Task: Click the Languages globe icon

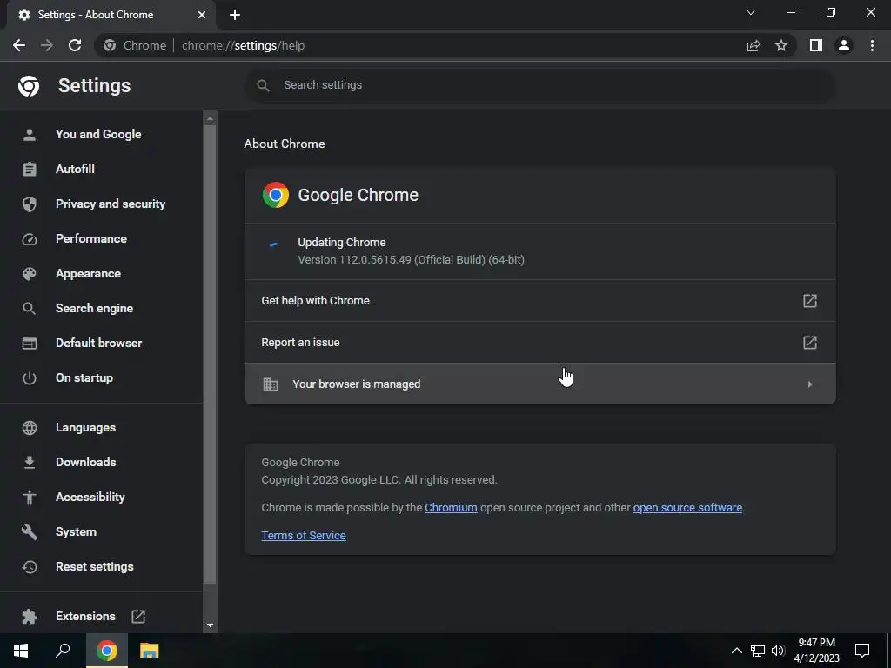Action: pyautogui.click(x=29, y=428)
